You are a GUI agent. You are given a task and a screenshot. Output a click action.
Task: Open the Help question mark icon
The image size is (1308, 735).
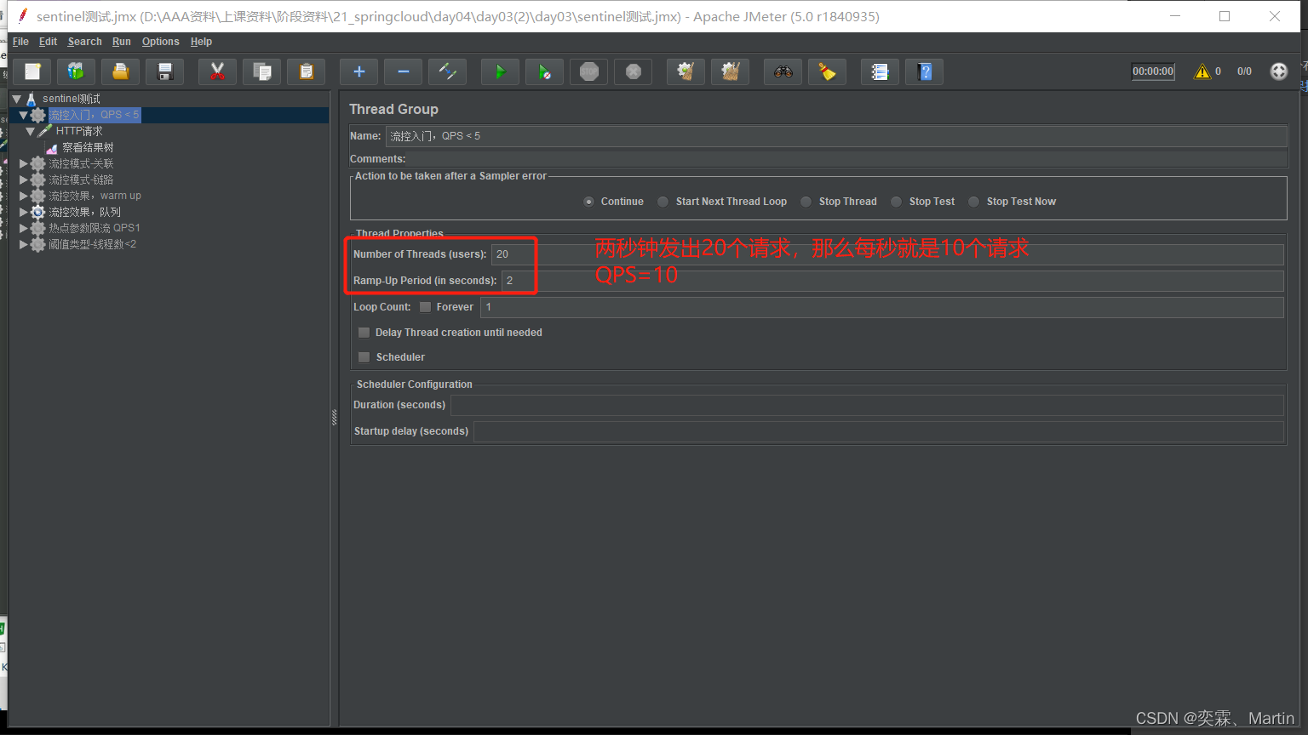tap(925, 72)
